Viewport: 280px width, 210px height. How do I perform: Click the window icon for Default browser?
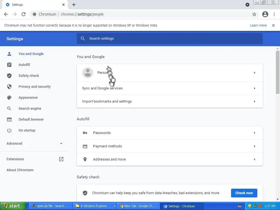pyautogui.click(x=9, y=119)
